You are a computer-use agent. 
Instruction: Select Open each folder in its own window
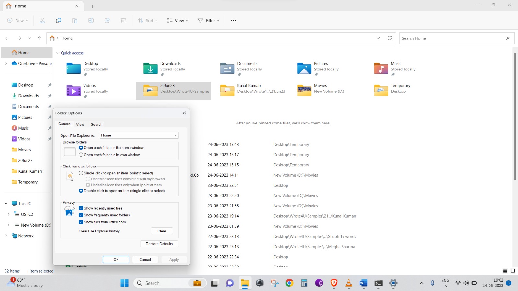[81, 155]
